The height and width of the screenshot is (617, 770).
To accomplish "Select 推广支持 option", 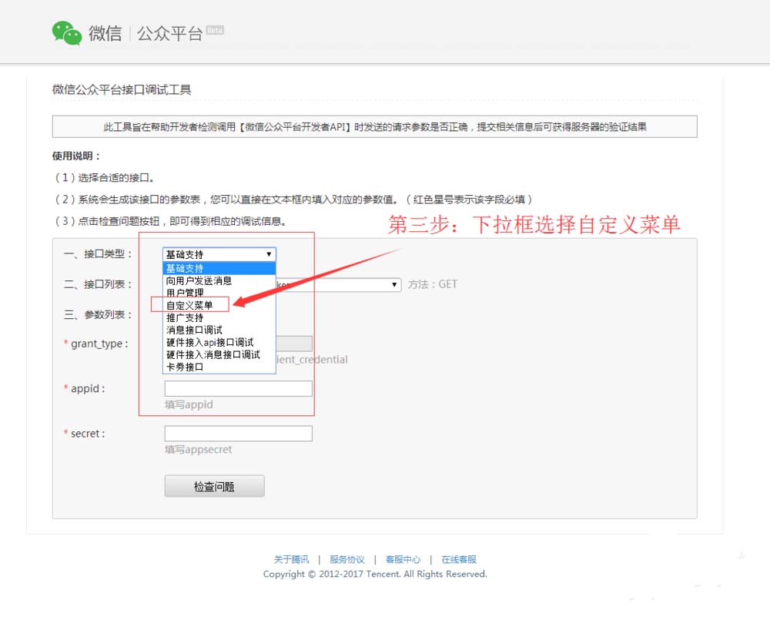I will pos(187,317).
